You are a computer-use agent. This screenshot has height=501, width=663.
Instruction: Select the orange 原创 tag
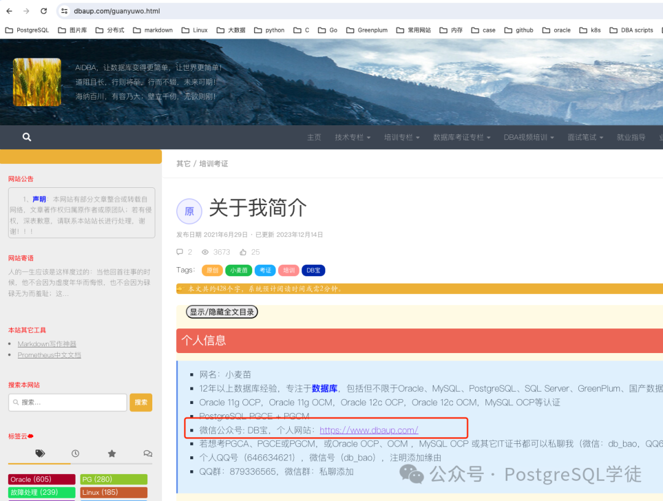[212, 270]
